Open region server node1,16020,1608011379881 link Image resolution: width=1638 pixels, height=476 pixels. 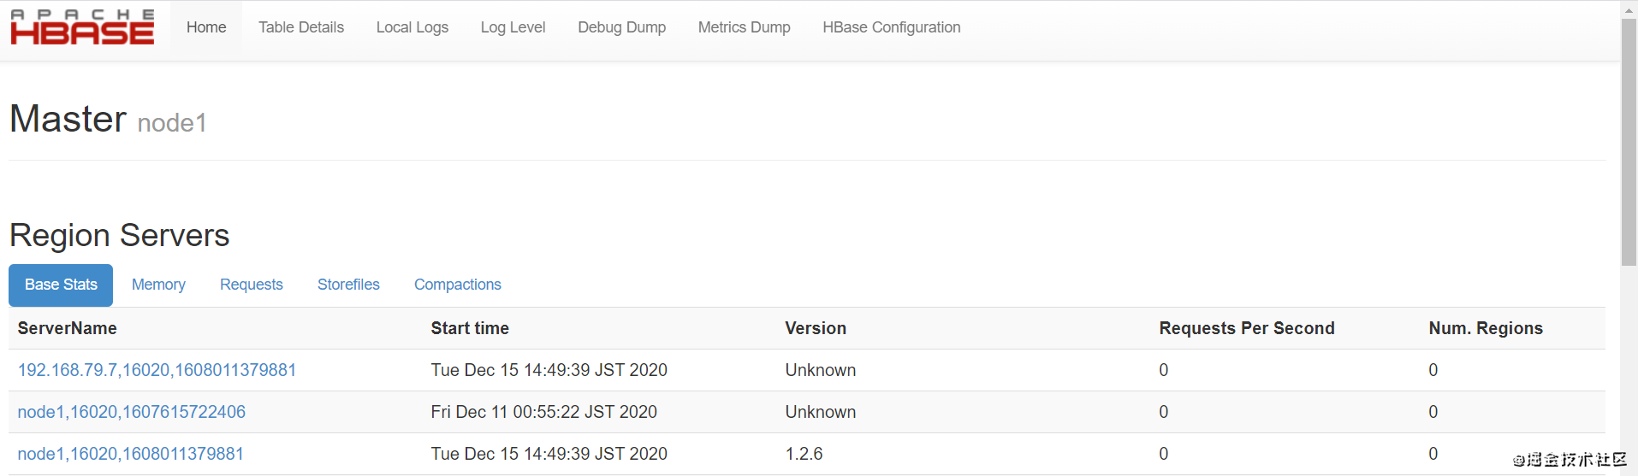click(x=130, y=454)
